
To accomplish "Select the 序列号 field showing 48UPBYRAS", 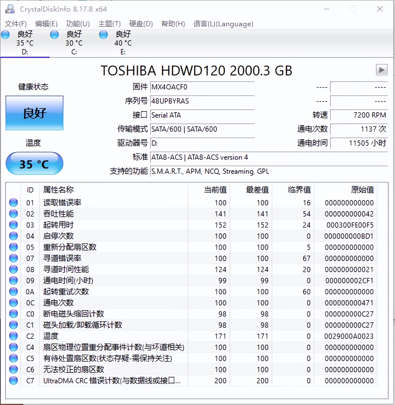I will tap(202, 101).
